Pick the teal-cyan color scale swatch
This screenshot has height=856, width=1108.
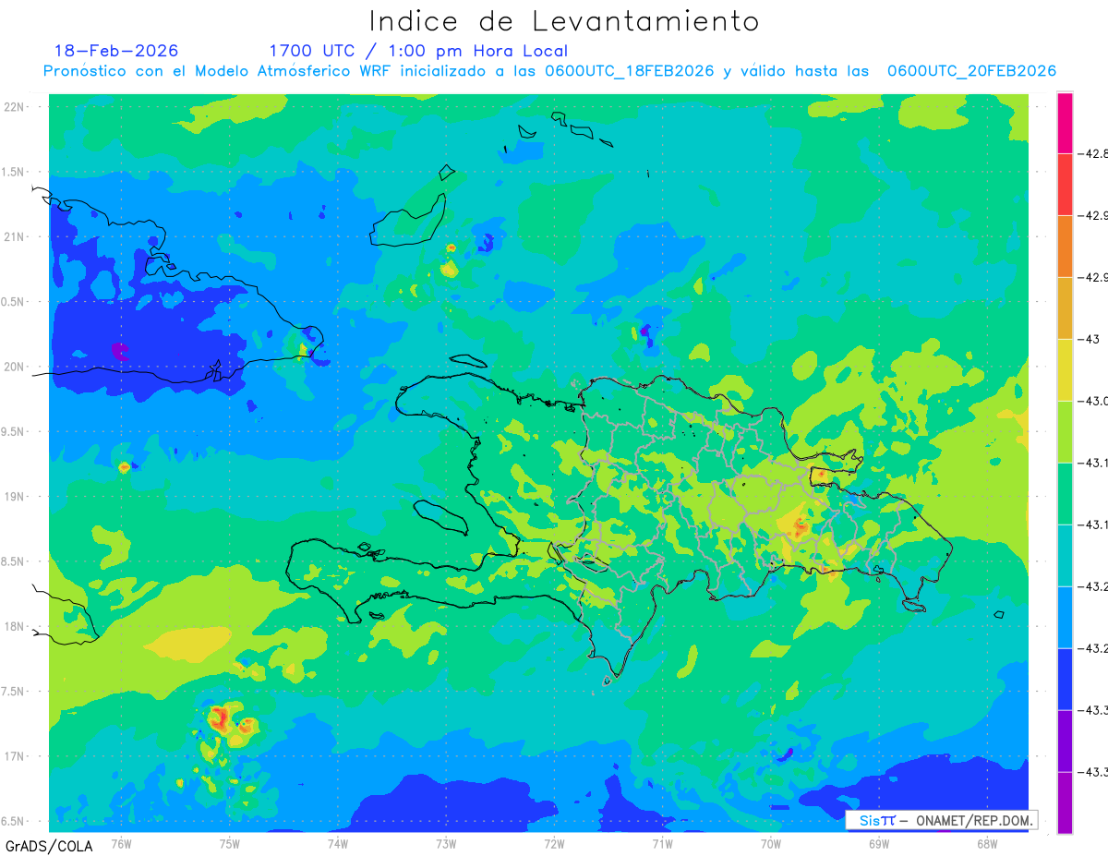tap(1065, 555)
